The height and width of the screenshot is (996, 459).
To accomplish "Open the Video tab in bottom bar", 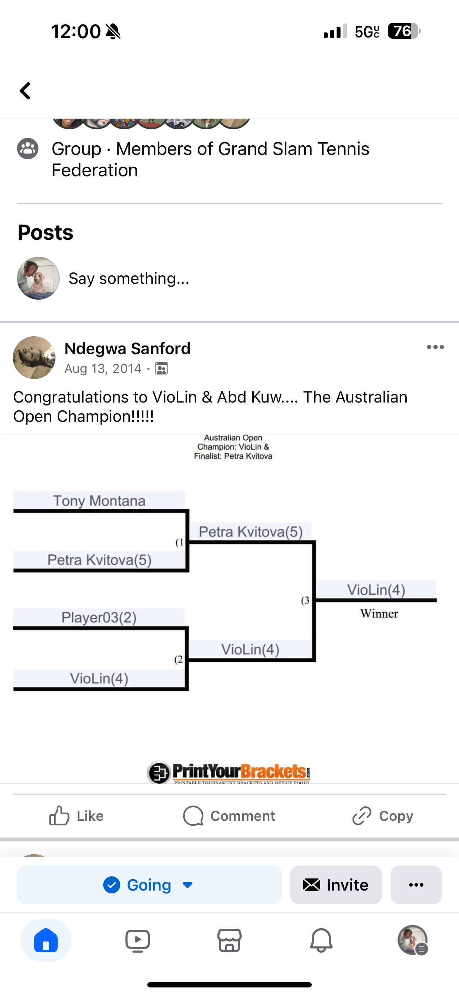I will 138,940.
